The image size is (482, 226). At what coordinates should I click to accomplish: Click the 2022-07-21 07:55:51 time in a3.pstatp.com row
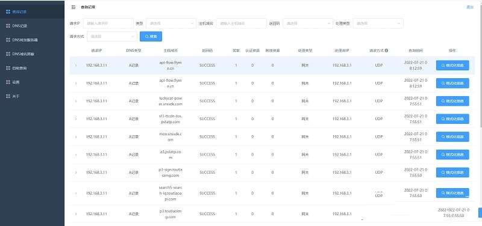tap(416, 155)
